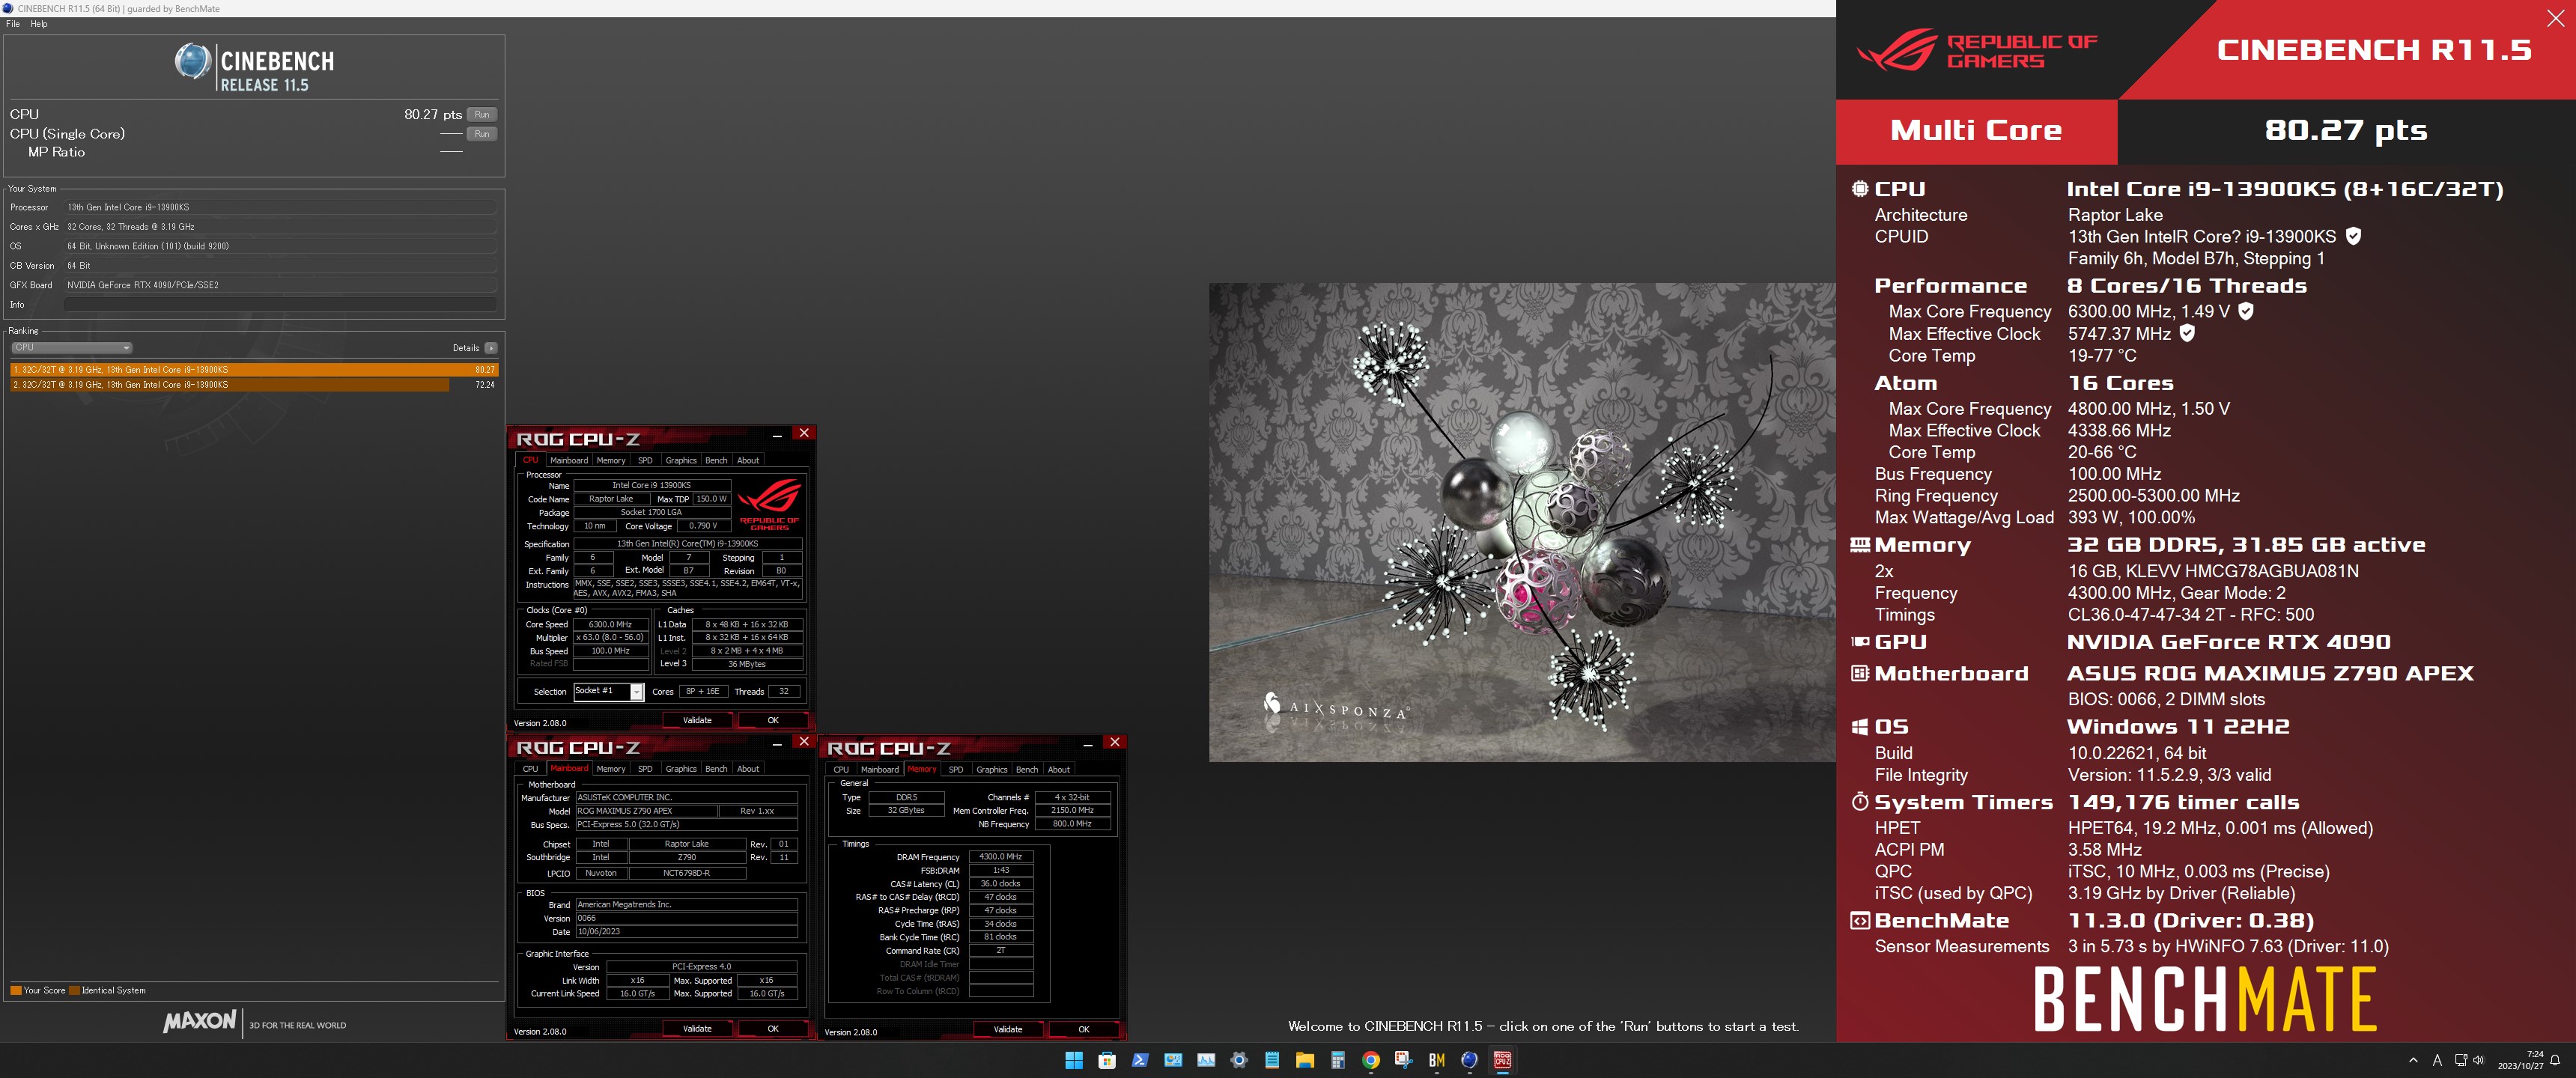Switch to Cinebench via its globe taskbar icon
Screen dimensions: 2576x1078
tap(1470, 1060)
